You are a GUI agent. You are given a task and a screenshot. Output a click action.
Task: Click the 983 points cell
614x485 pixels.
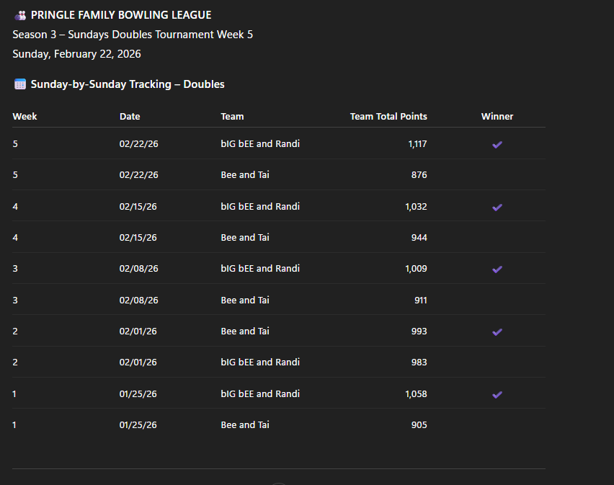coord(419,362)
